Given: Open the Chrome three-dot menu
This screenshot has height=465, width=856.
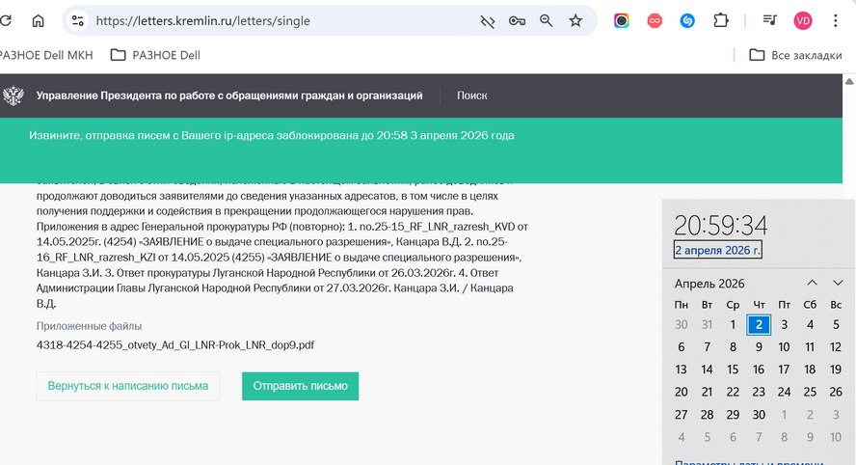Looking at the screenshot, I should [835, 21].
